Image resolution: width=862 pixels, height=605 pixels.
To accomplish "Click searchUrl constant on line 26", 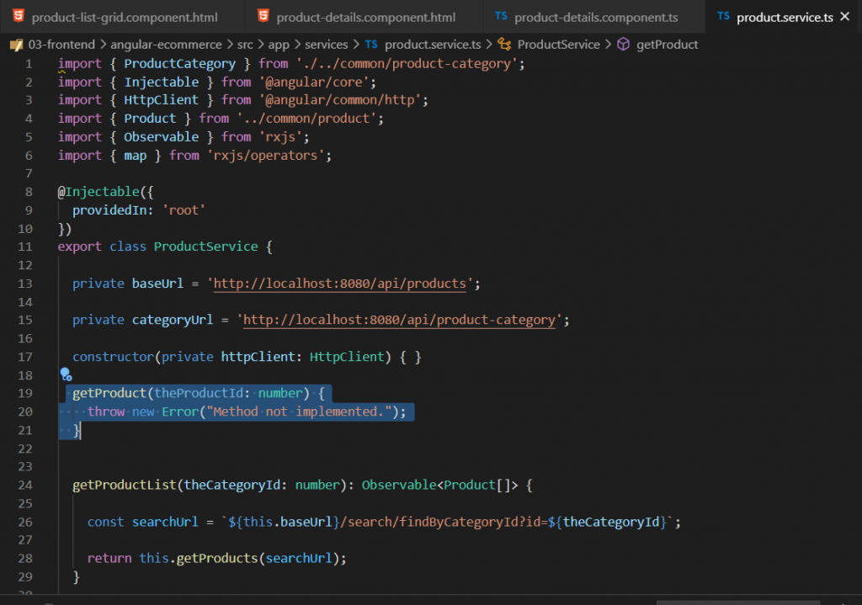I will pyautogui.click(x=165, y=522).
